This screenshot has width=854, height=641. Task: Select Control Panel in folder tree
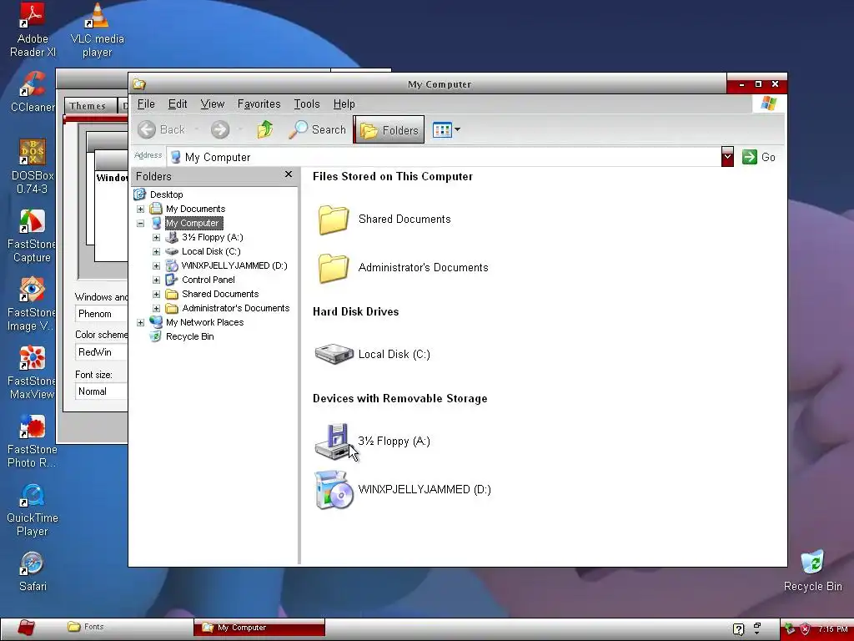[208, 280]
